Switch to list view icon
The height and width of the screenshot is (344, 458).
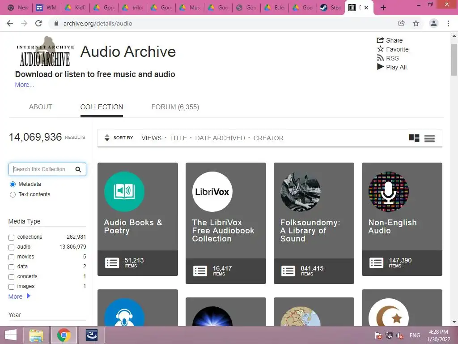pos(429,138)
